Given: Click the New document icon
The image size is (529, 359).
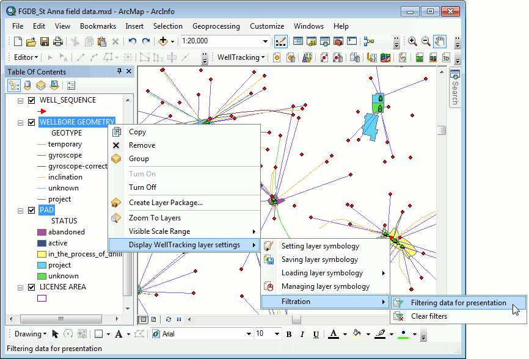Looking at the screenshot, I should tap(18, 42).
